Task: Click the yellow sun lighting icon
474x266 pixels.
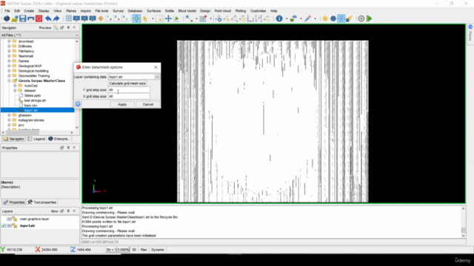Action: 325,18
